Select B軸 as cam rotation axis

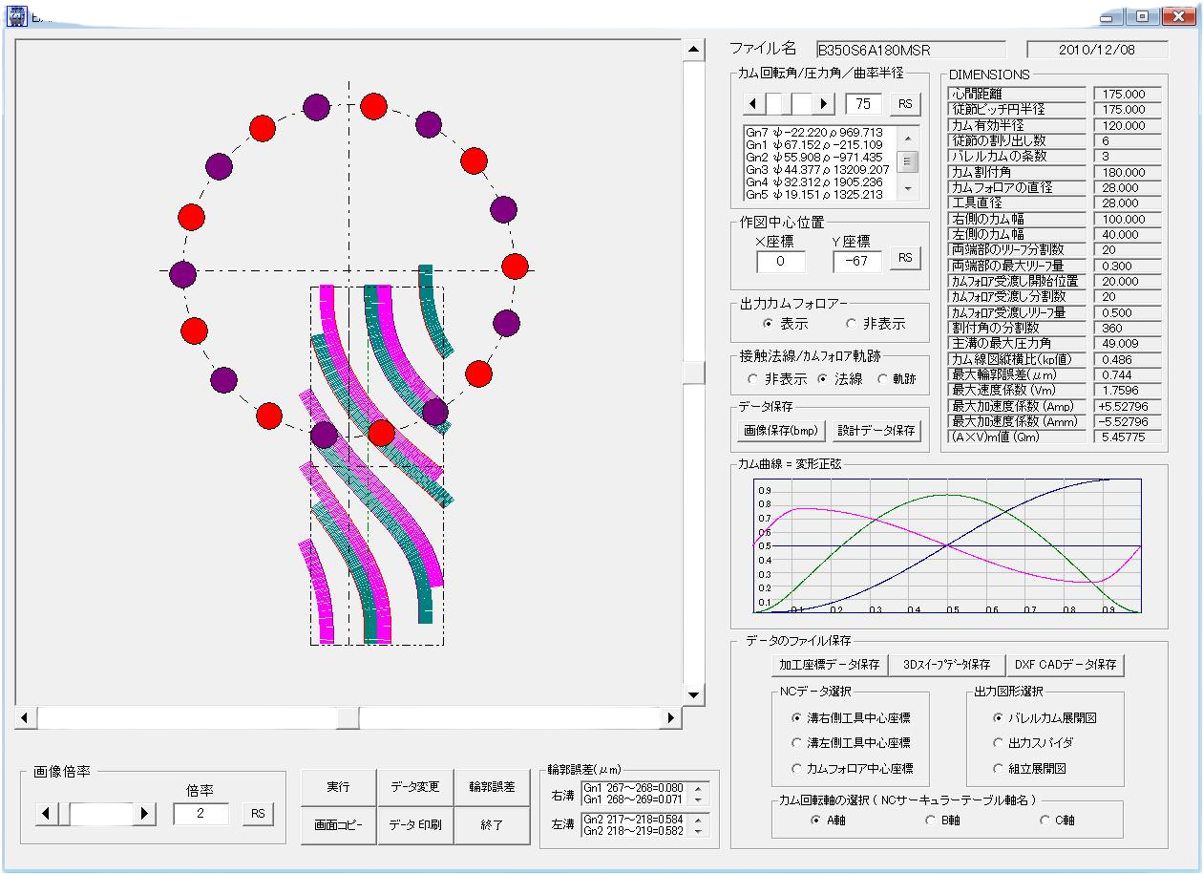931,820
